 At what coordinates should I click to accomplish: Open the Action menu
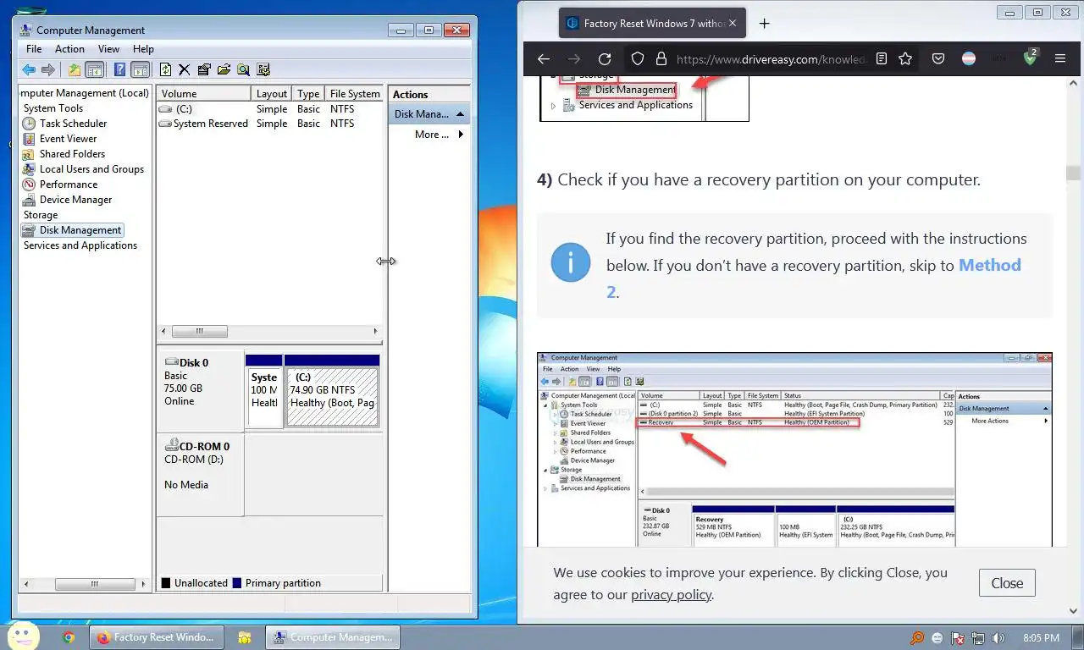69,49
